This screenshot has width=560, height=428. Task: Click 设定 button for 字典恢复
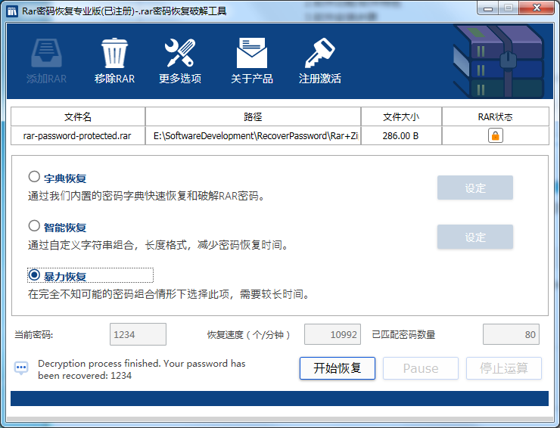point(475,188)
